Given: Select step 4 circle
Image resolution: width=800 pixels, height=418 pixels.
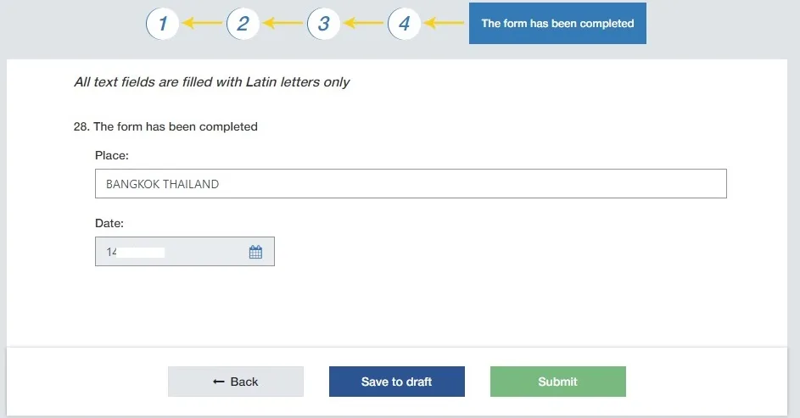Looking at the screenshot, I should tap(404, 24).
